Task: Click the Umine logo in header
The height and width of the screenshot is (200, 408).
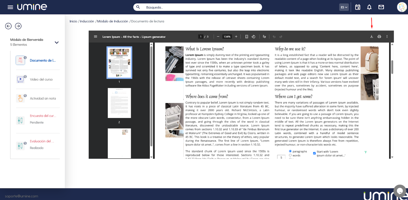Action: click(x=32, y=7)
